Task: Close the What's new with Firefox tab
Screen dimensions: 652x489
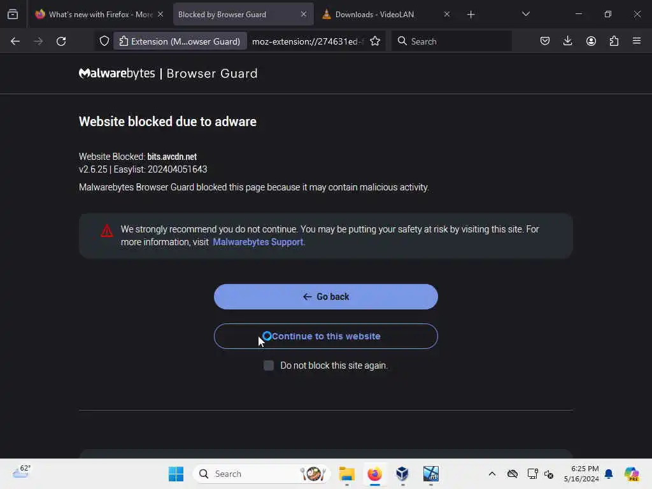Action: coord(160,14)
